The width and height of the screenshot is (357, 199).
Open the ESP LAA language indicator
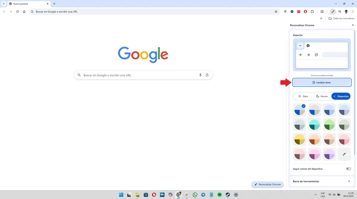click(323, 195)
